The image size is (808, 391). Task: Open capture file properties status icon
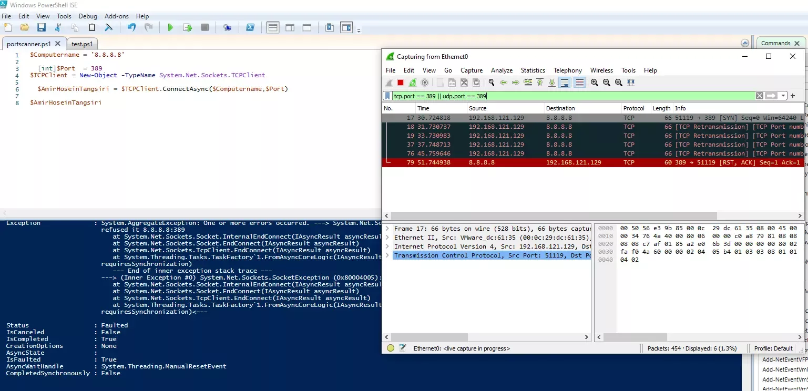pos(402,348)
